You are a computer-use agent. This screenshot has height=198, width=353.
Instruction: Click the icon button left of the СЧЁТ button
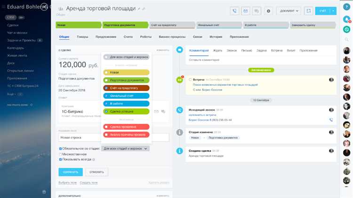click(x=308, y=11)
